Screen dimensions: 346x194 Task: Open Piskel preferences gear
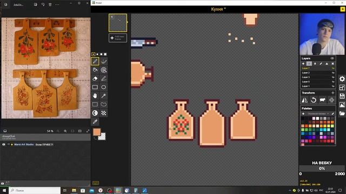click(x=342, y=79)
